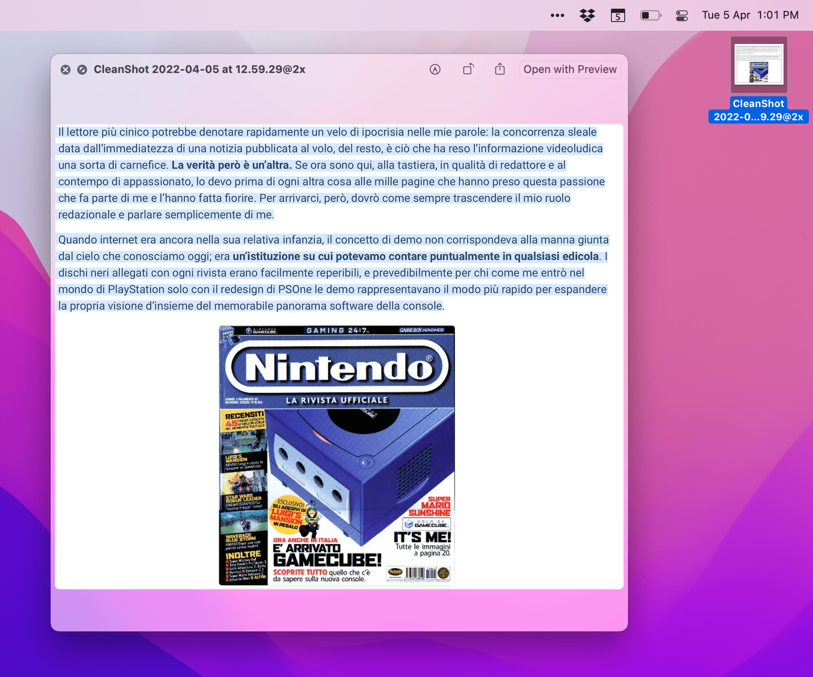The width and height of the screenshot is (813, 677).
Task: Click the CleanShot 2022-0...9.29@2x file label
Action: tap(758, 110)
